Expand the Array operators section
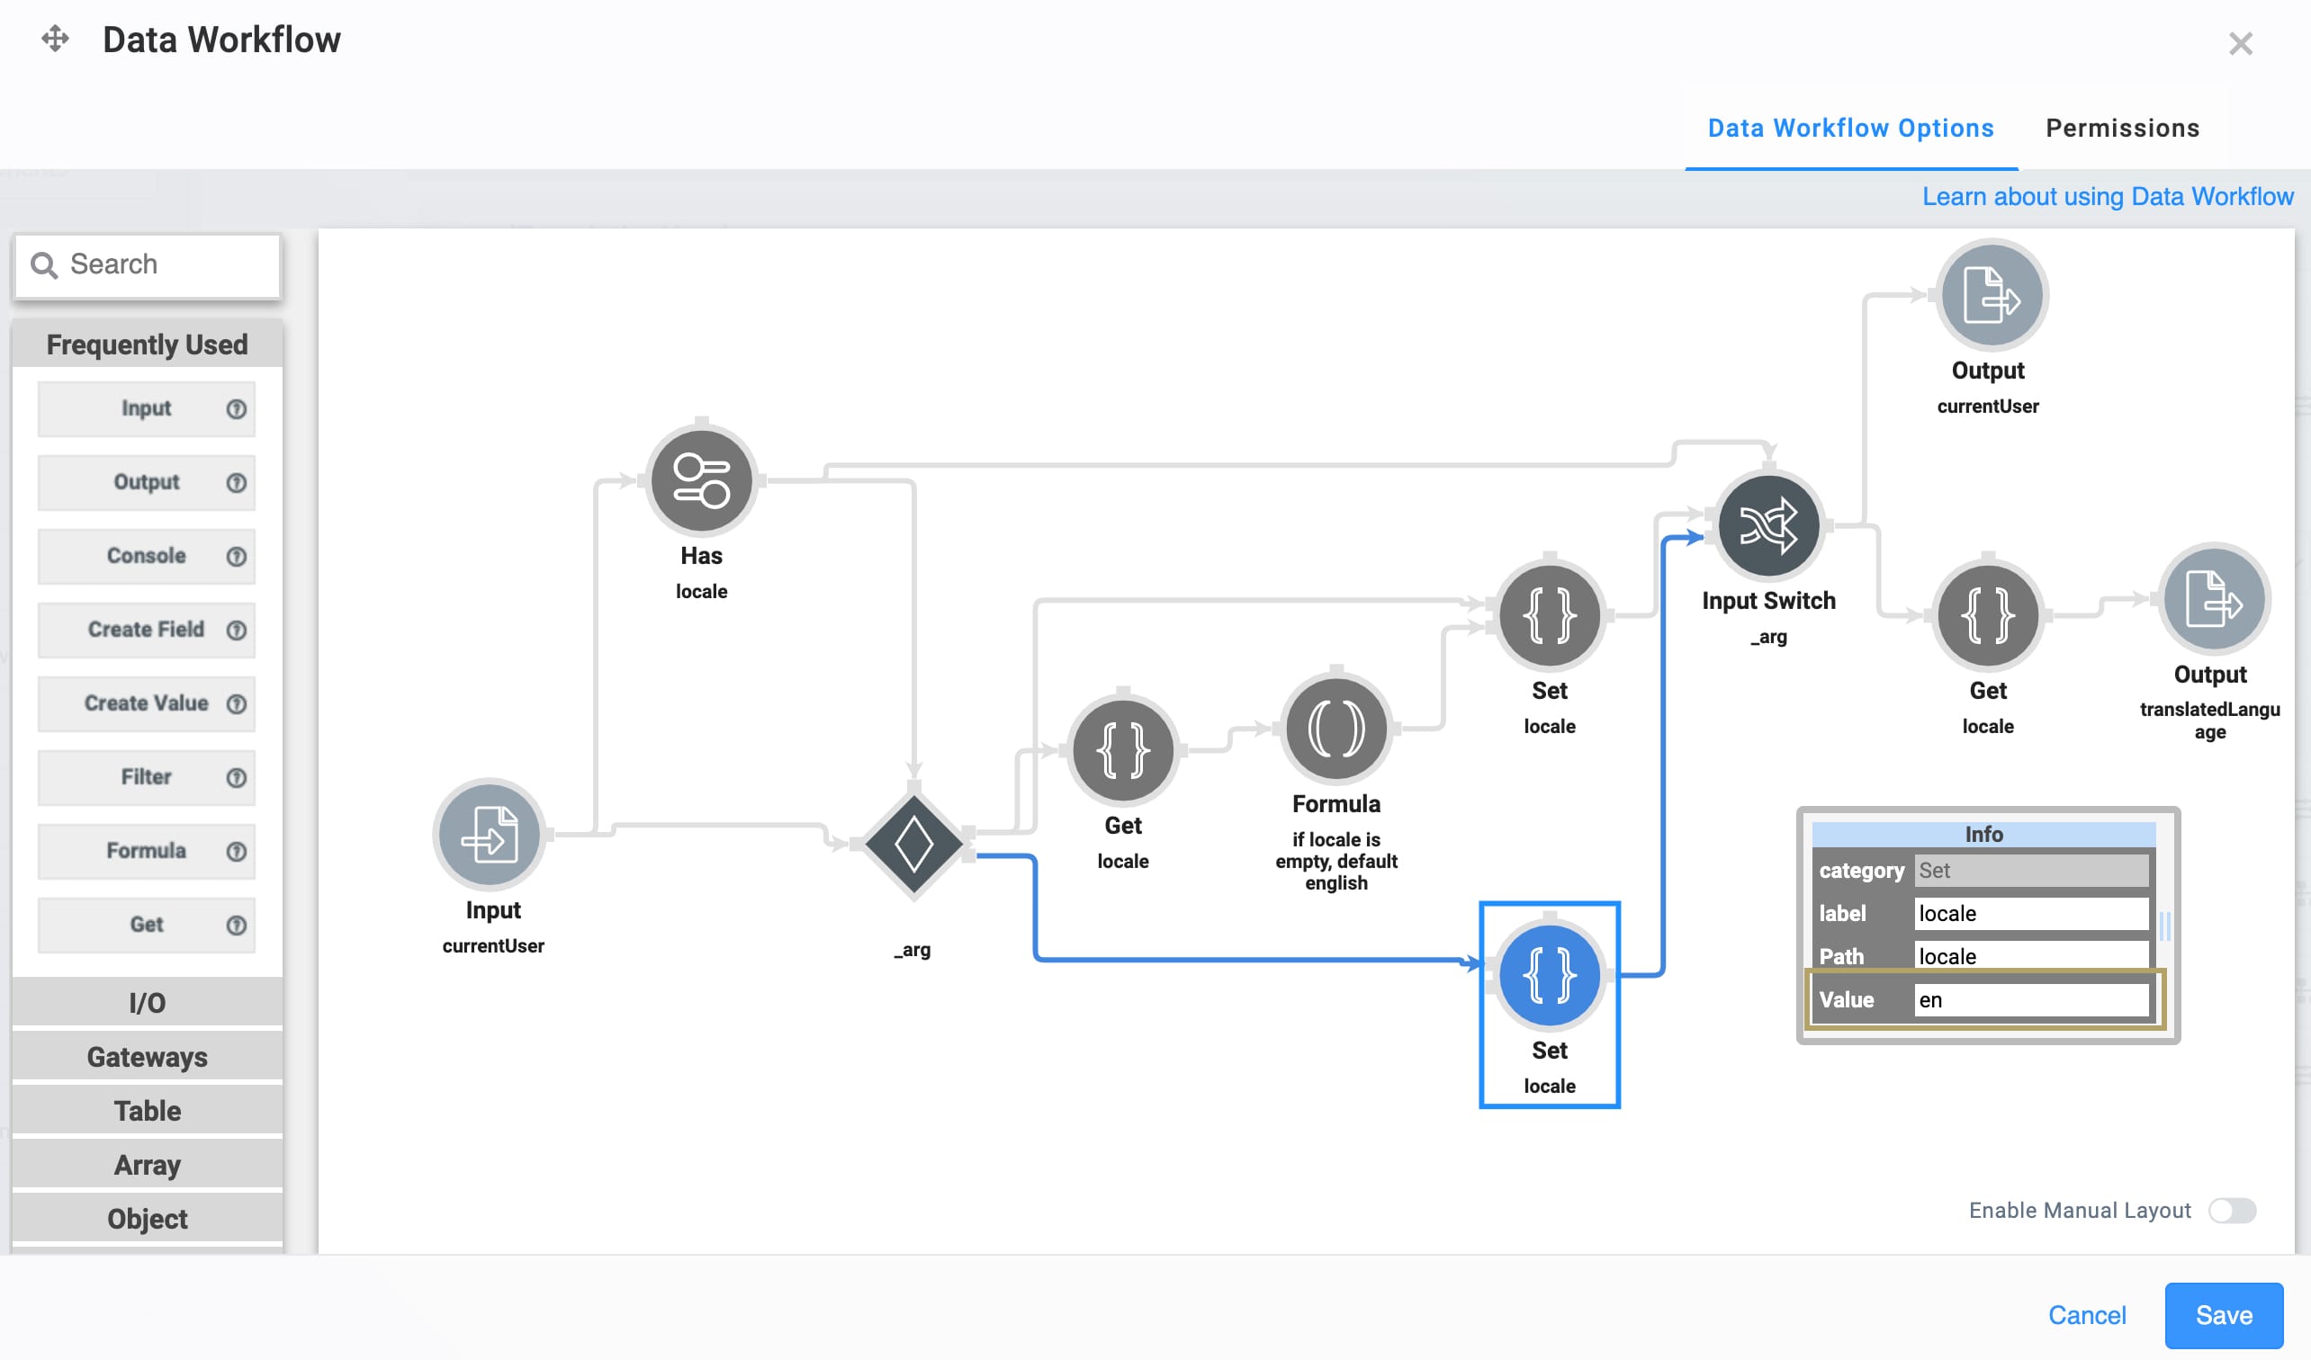This screenshot has height=1360, width=2311. coord(148,1165)
